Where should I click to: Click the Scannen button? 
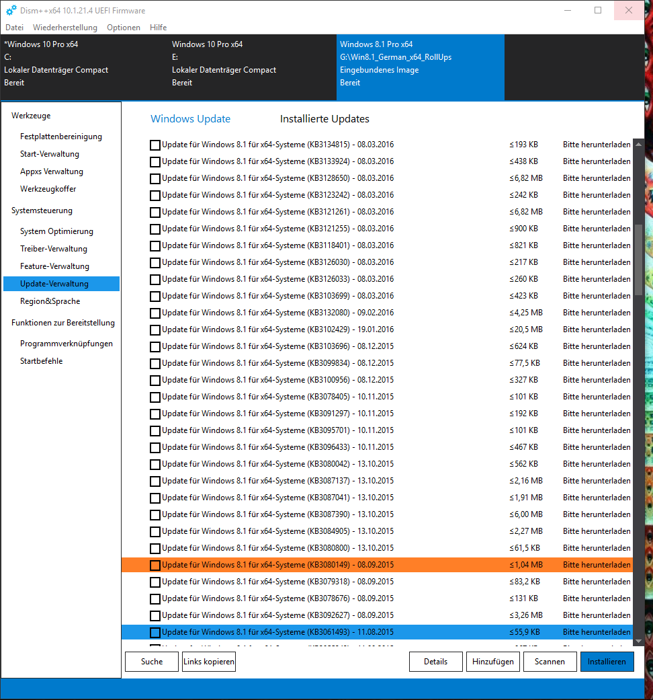coord(550,662)
